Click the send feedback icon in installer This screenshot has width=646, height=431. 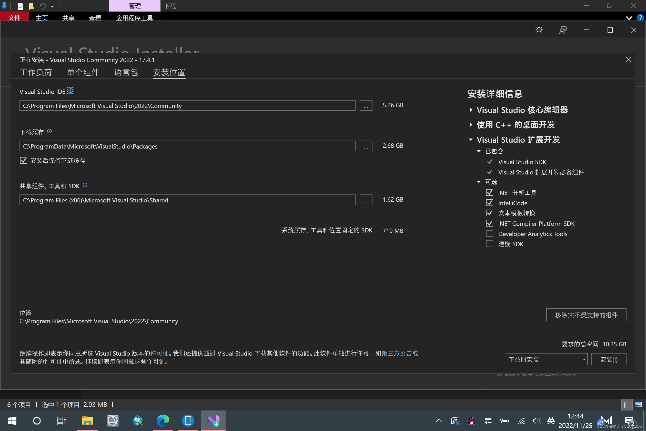pos(563,30)
